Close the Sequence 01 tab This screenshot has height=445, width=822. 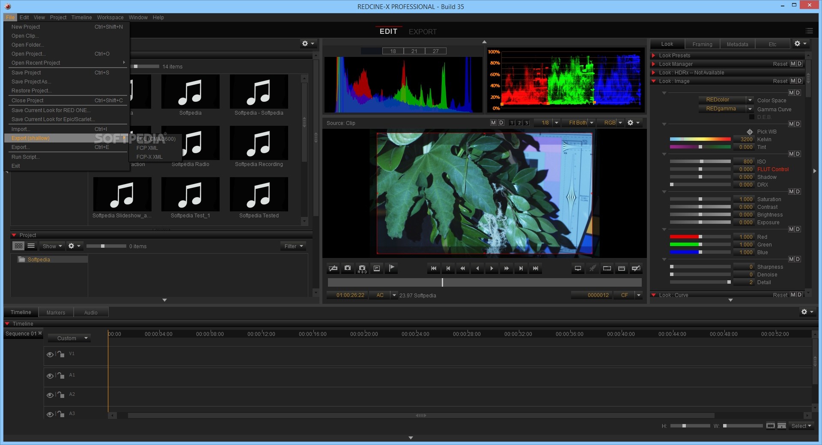40,333
